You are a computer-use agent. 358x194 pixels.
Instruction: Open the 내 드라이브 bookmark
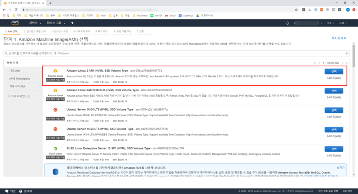[x=205, y=16]
